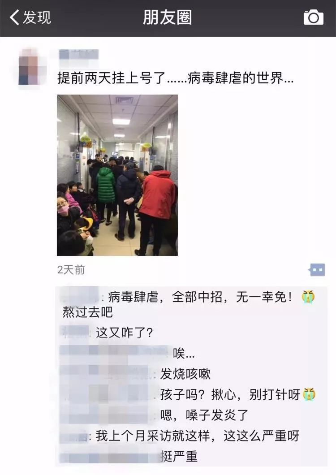Open the like and comment bubble icon
This screenshot has width=336, height=475.
click(x=317, y=270)
